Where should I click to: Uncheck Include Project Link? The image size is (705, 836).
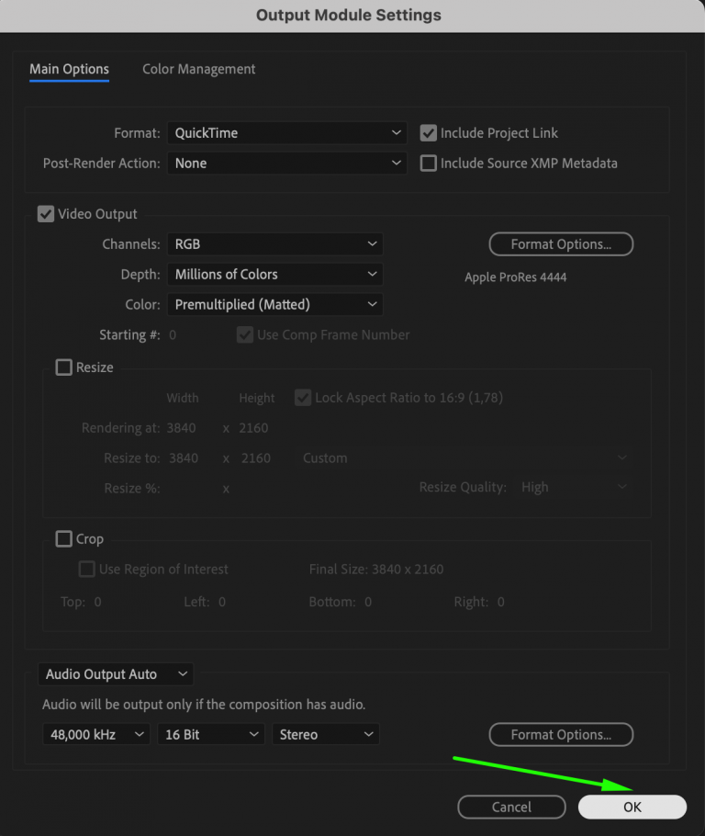pos(428,132)
